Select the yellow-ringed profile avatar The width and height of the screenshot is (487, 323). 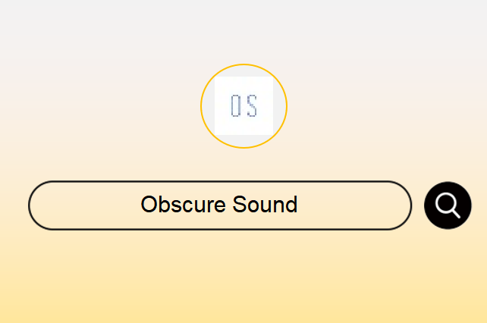pyautogui.click(x=243, y=106)
